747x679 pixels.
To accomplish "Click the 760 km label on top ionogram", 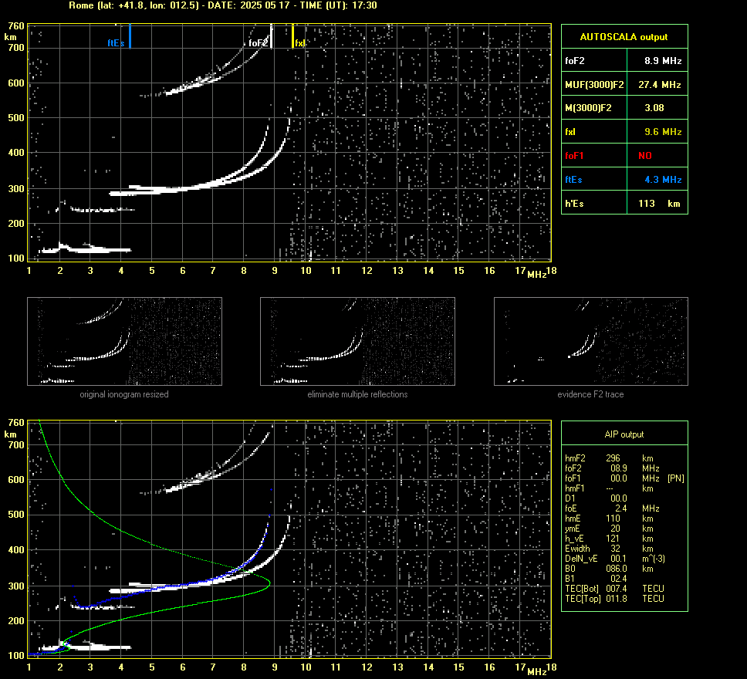I will tap(15, 25).
